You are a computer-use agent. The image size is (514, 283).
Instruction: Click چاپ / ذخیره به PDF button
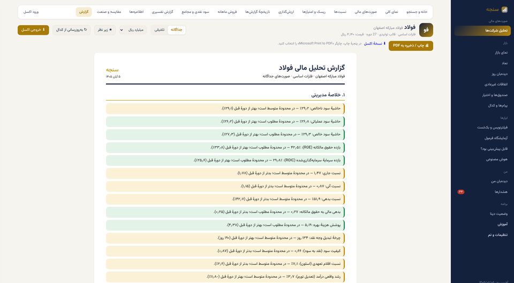[411, 45]
